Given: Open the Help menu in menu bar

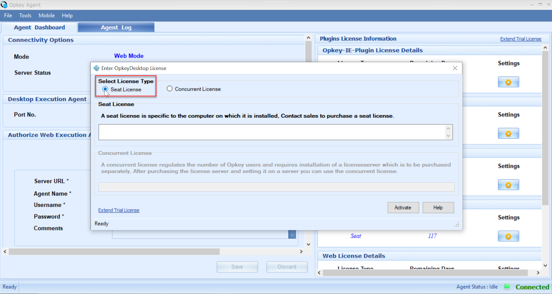Looking at the screenshot, I should [x=67, y=16].
